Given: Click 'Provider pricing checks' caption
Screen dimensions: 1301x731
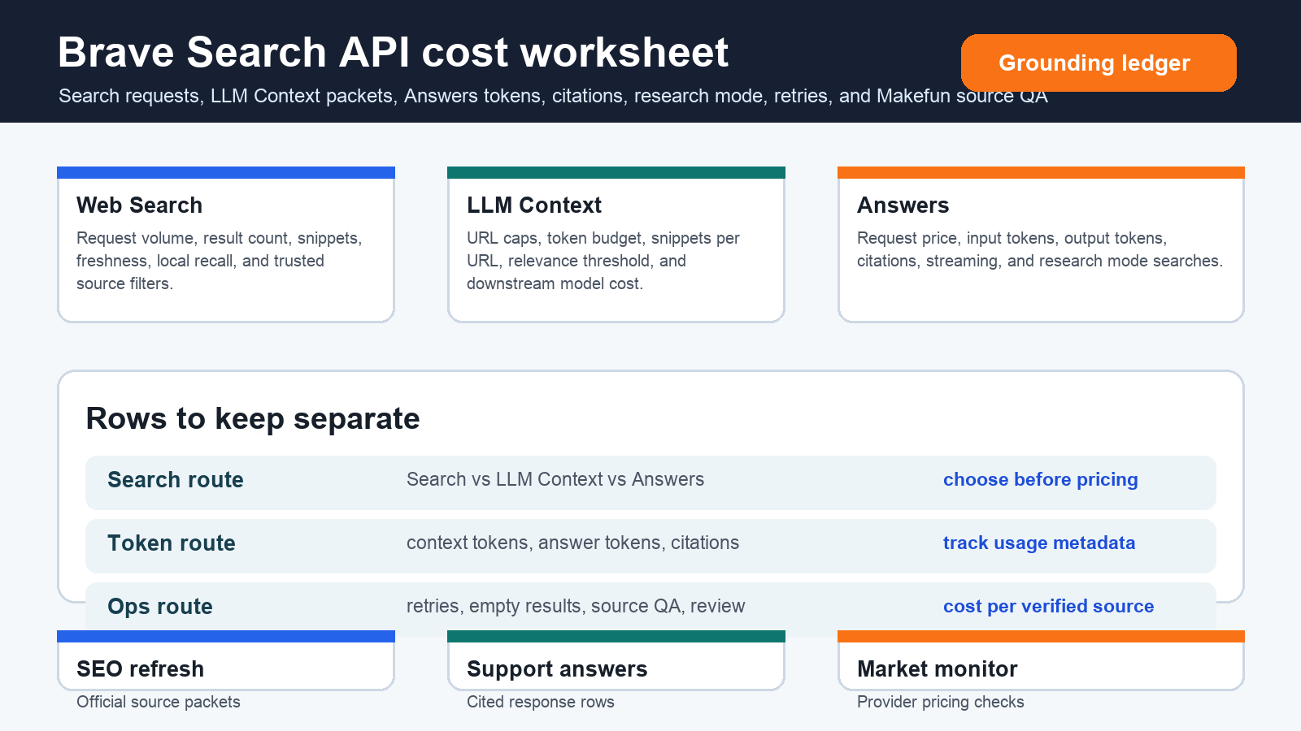Looking at the screenshot, I should (941, 702).
